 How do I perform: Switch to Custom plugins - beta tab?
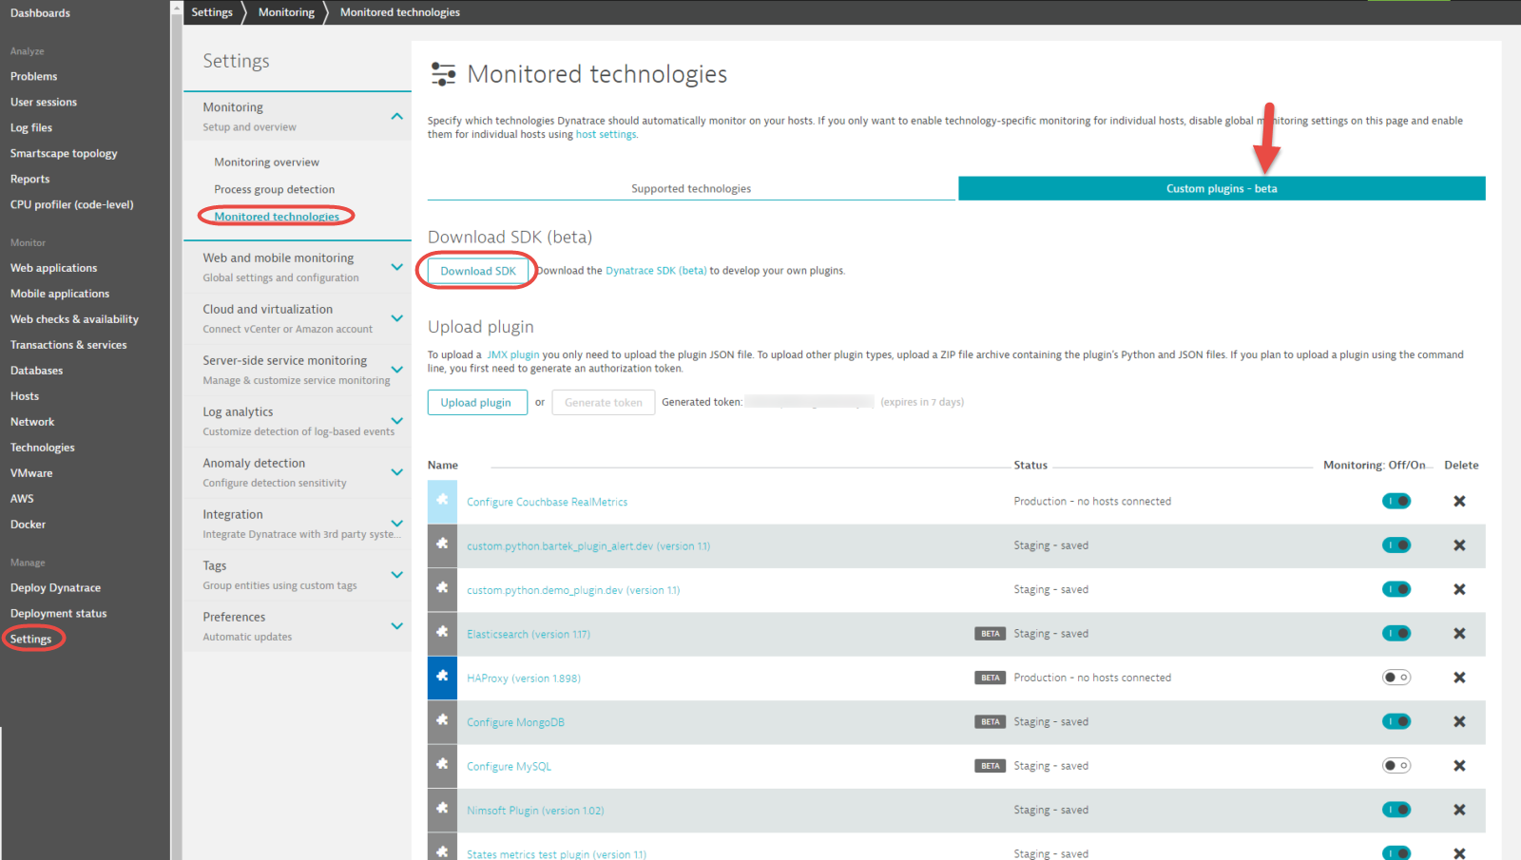point(1222,188)
